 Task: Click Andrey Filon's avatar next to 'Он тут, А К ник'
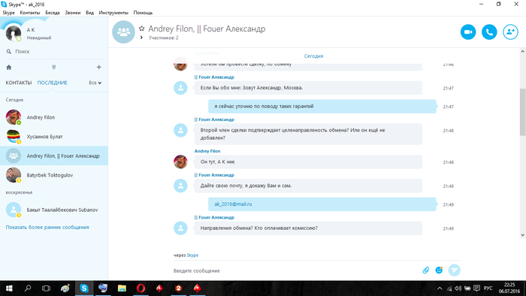tap(180, 162)
